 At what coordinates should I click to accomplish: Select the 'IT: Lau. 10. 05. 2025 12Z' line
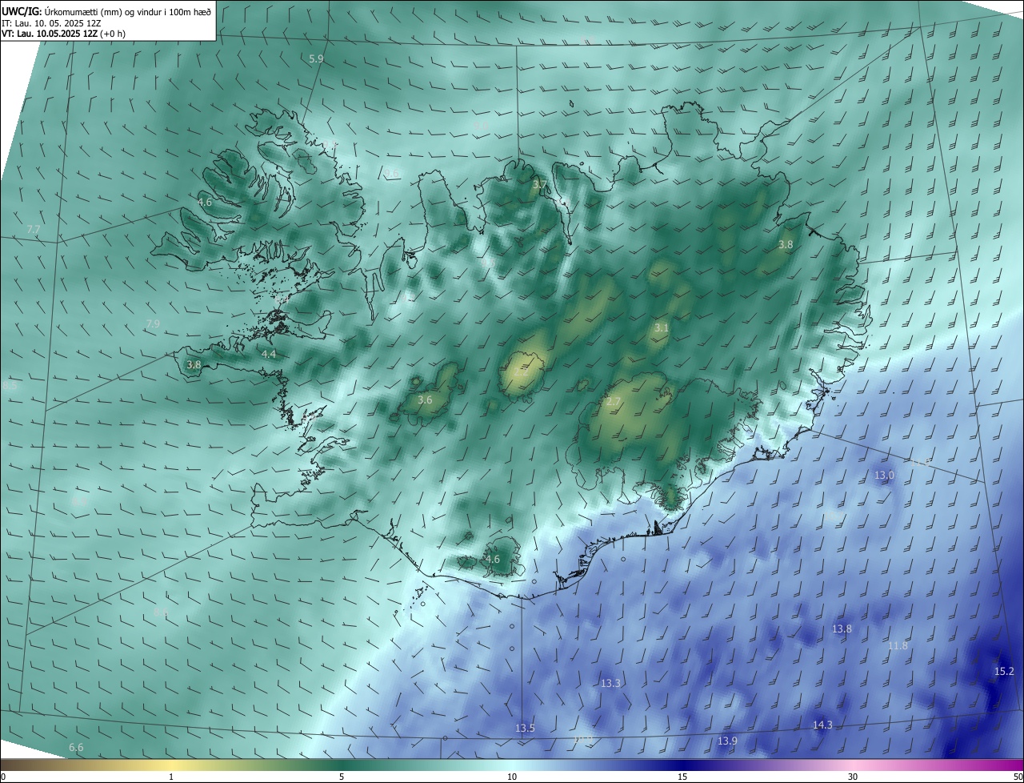click(50, 22)
